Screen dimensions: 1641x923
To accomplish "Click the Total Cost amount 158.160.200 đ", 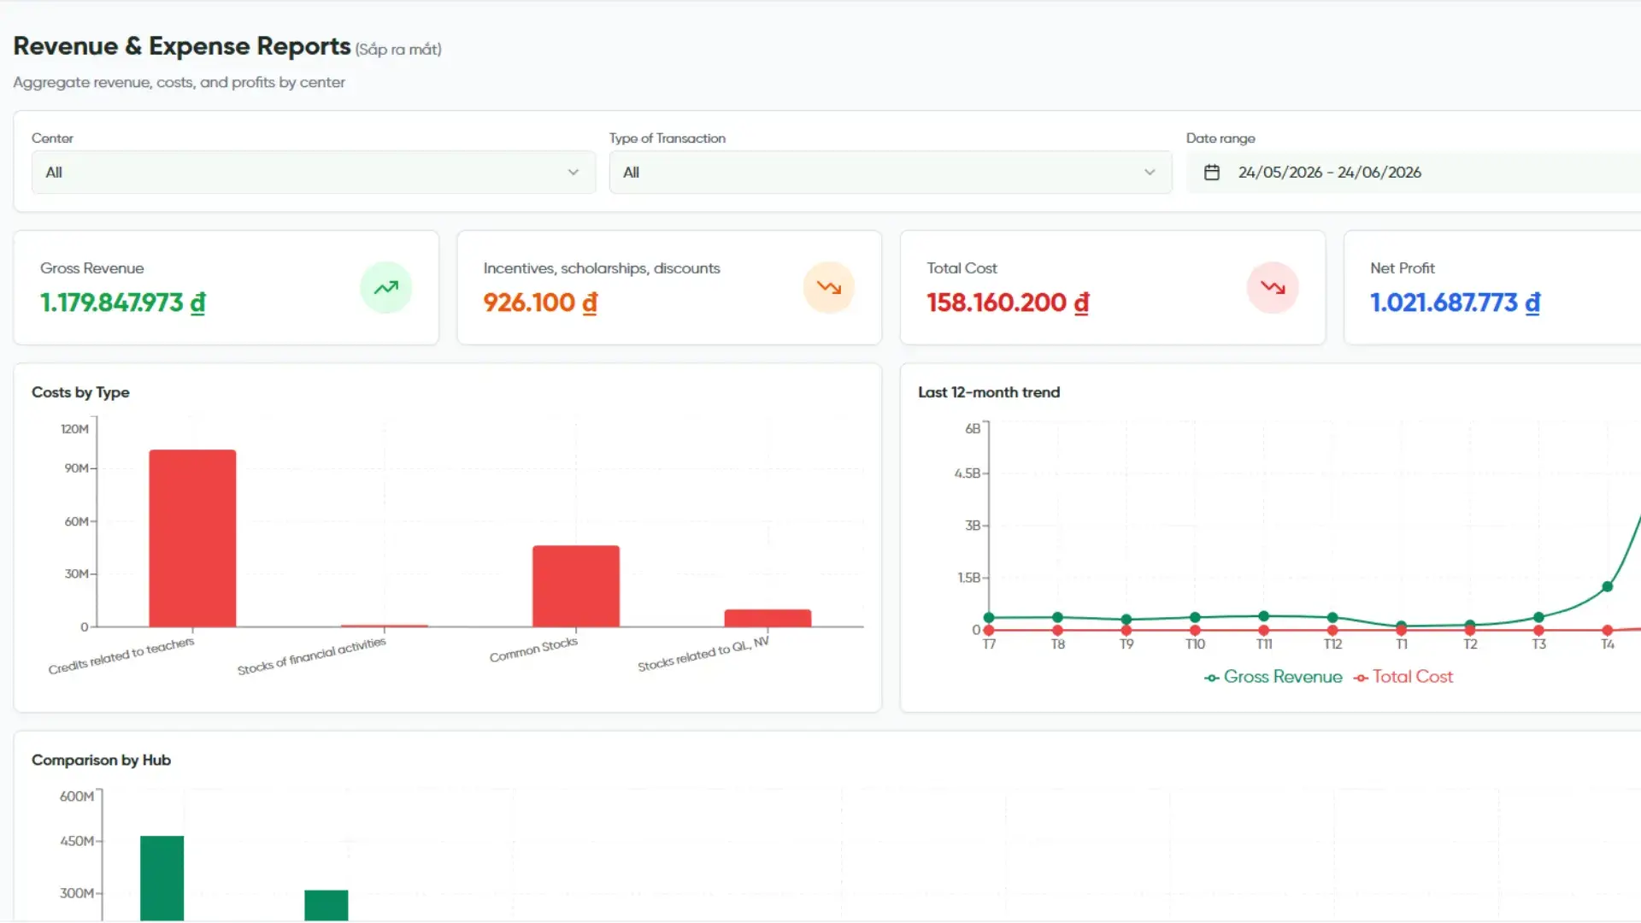I will click(1008, 303).
